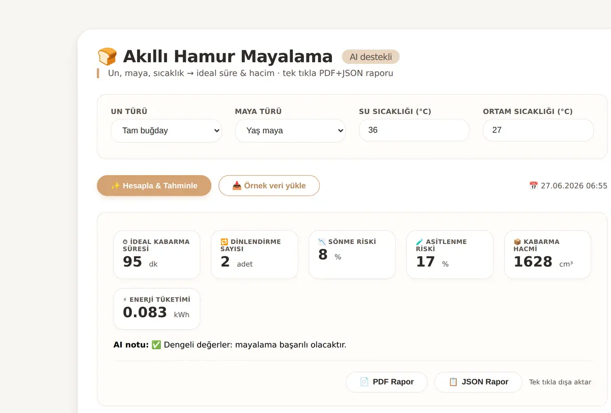The width and height of the screenshot is (611, 413).
Task: Click the UN TÜRÜ label
Action: [129, 112]
